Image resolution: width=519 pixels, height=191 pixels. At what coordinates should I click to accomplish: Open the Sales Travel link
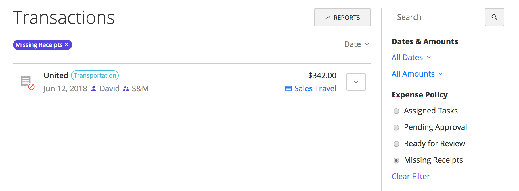click(315, 88)
